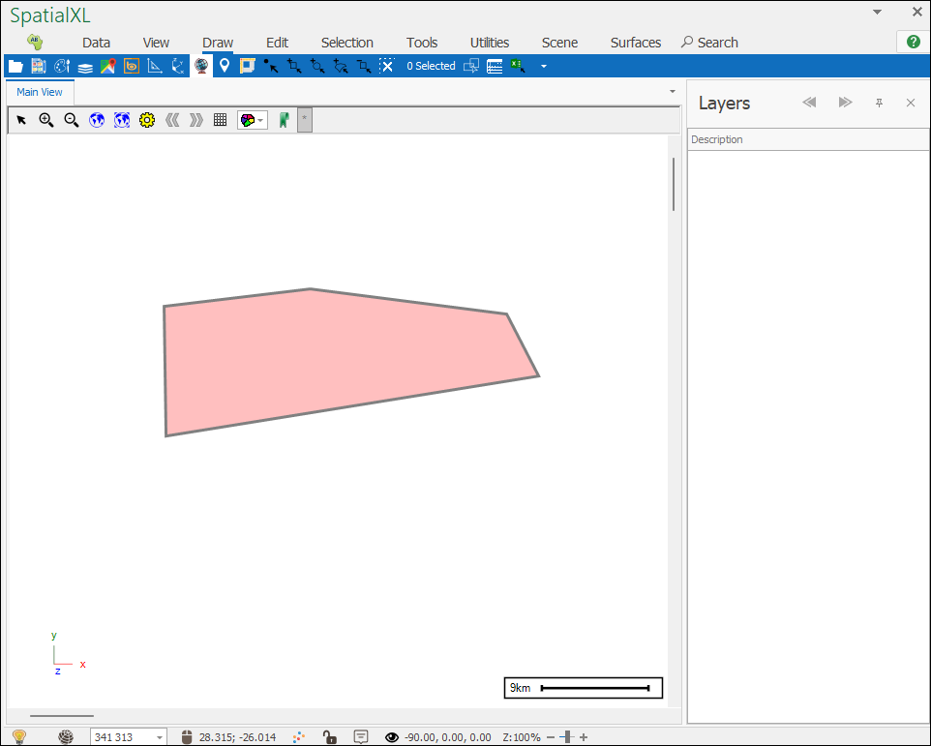The width and height of the screenshot is (931, 746).
Task: Click the green help question mark button
Action: (913, 42)
